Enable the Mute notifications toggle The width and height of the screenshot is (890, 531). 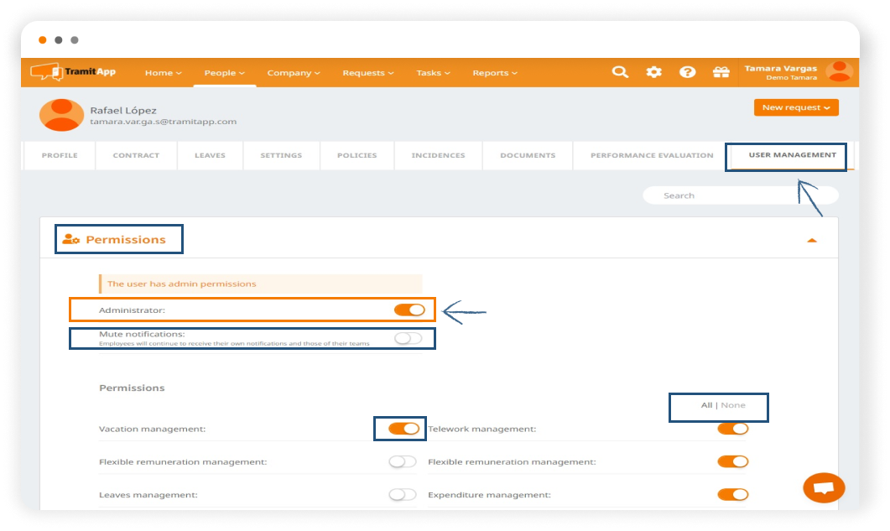409,338
